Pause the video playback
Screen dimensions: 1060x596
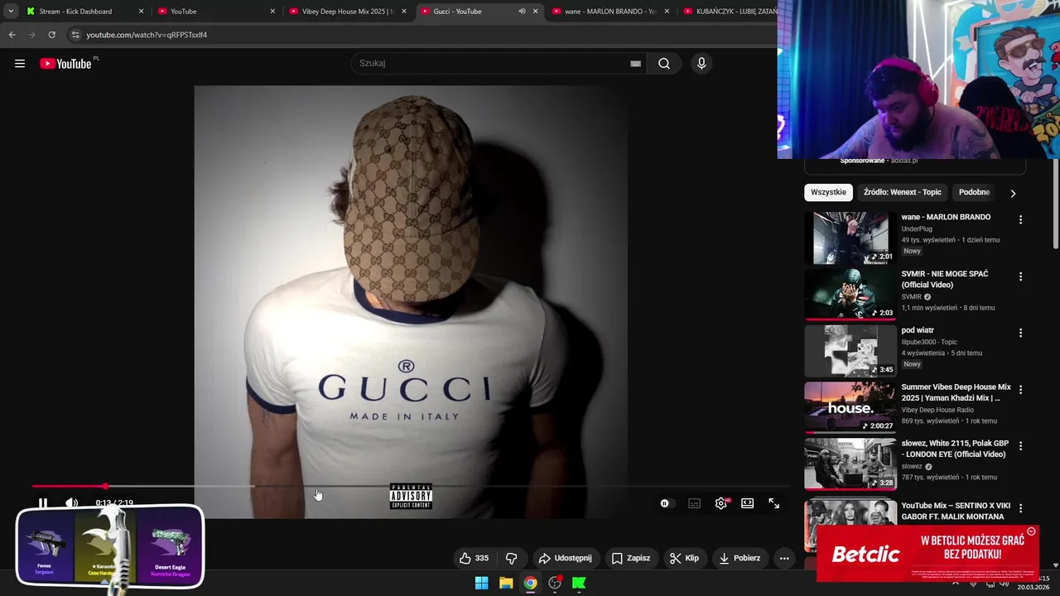[x=43, y=502]
